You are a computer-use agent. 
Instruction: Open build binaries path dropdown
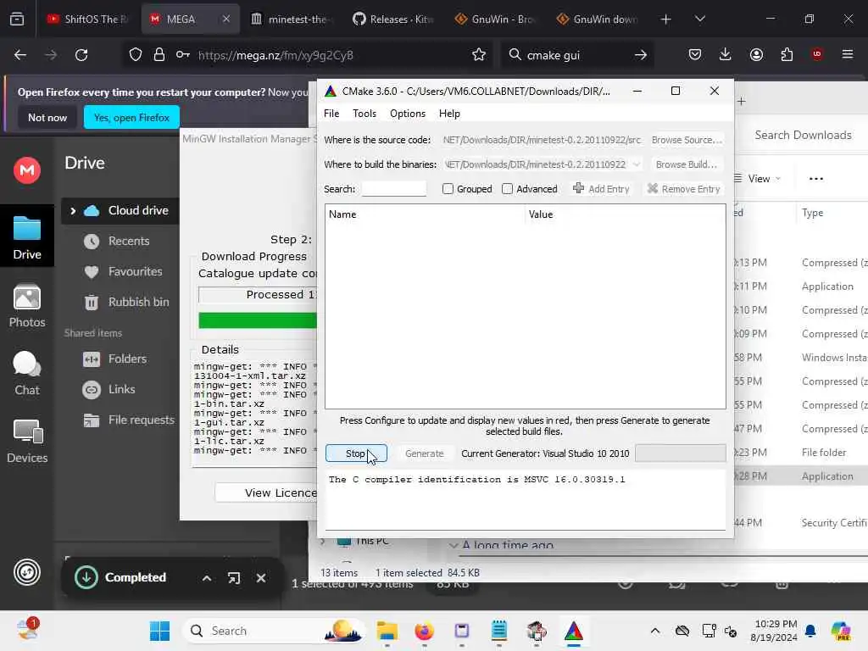click(x=637, y=164)
